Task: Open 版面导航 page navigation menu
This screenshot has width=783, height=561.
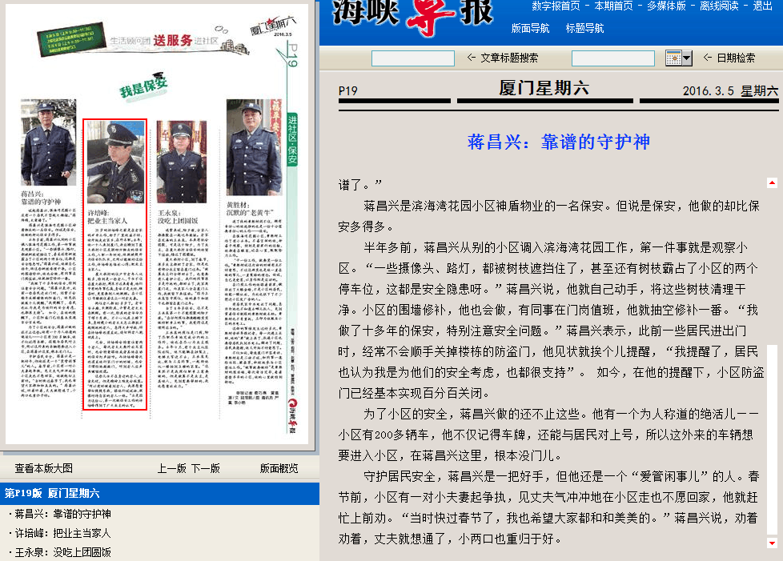Action: (x=530, y=28)
